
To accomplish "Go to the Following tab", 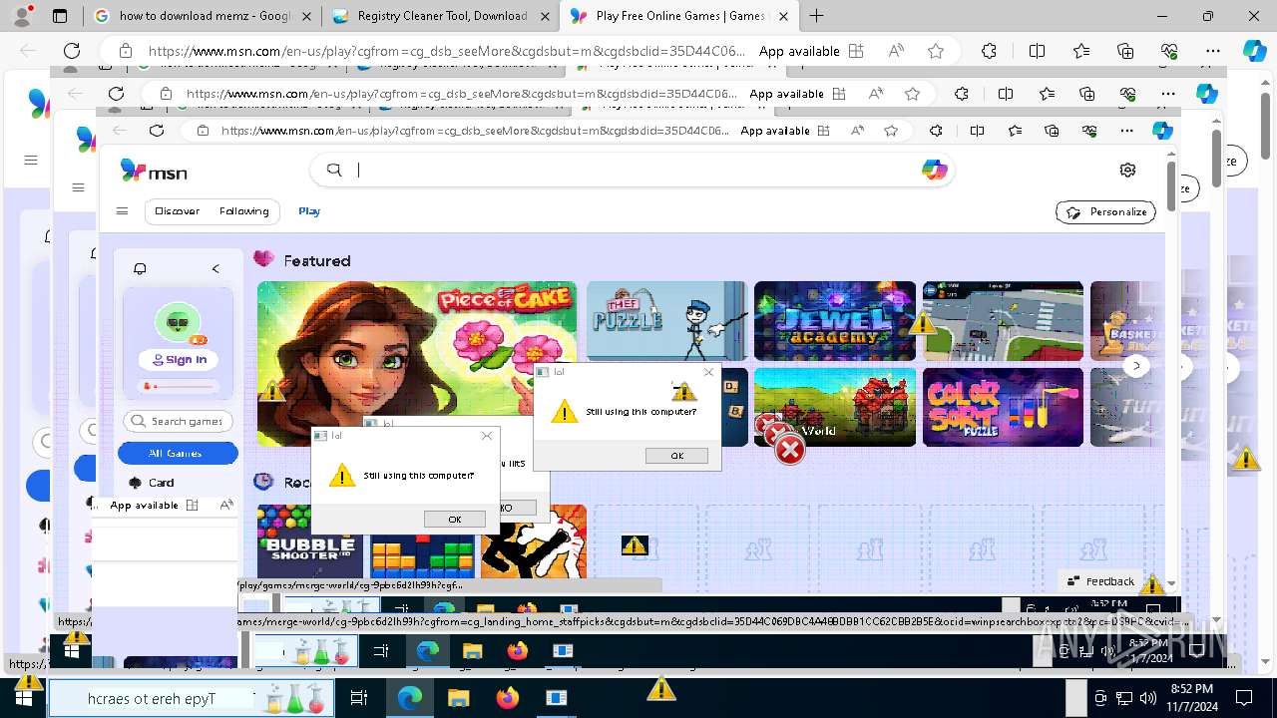I will tap(244, 211).
